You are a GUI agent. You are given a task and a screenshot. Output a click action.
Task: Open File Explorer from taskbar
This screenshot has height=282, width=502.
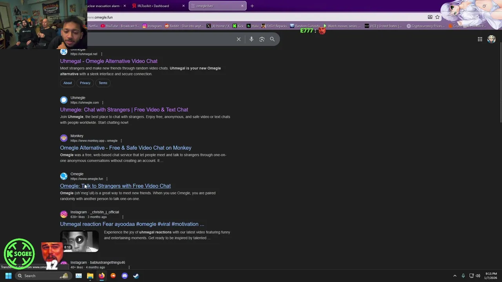click(x=90, y=276)
